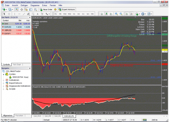Image resolution: width=169 pixels, height=122 pixels.
Task: Toggle chart auto scroll
Action: [x=127, y=14]
